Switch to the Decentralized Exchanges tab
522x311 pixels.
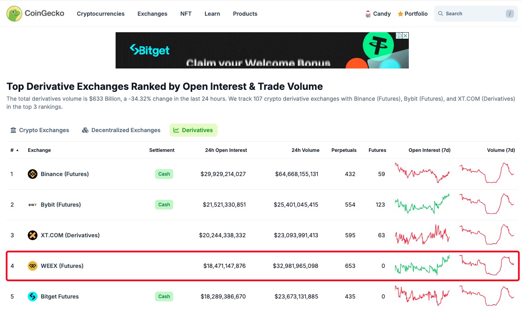pyautogui.click(x=121, y=130)
